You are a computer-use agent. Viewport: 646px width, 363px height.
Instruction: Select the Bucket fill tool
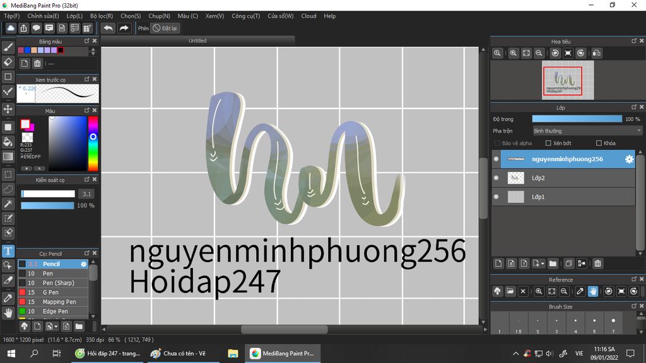click(x=8, y=142)
